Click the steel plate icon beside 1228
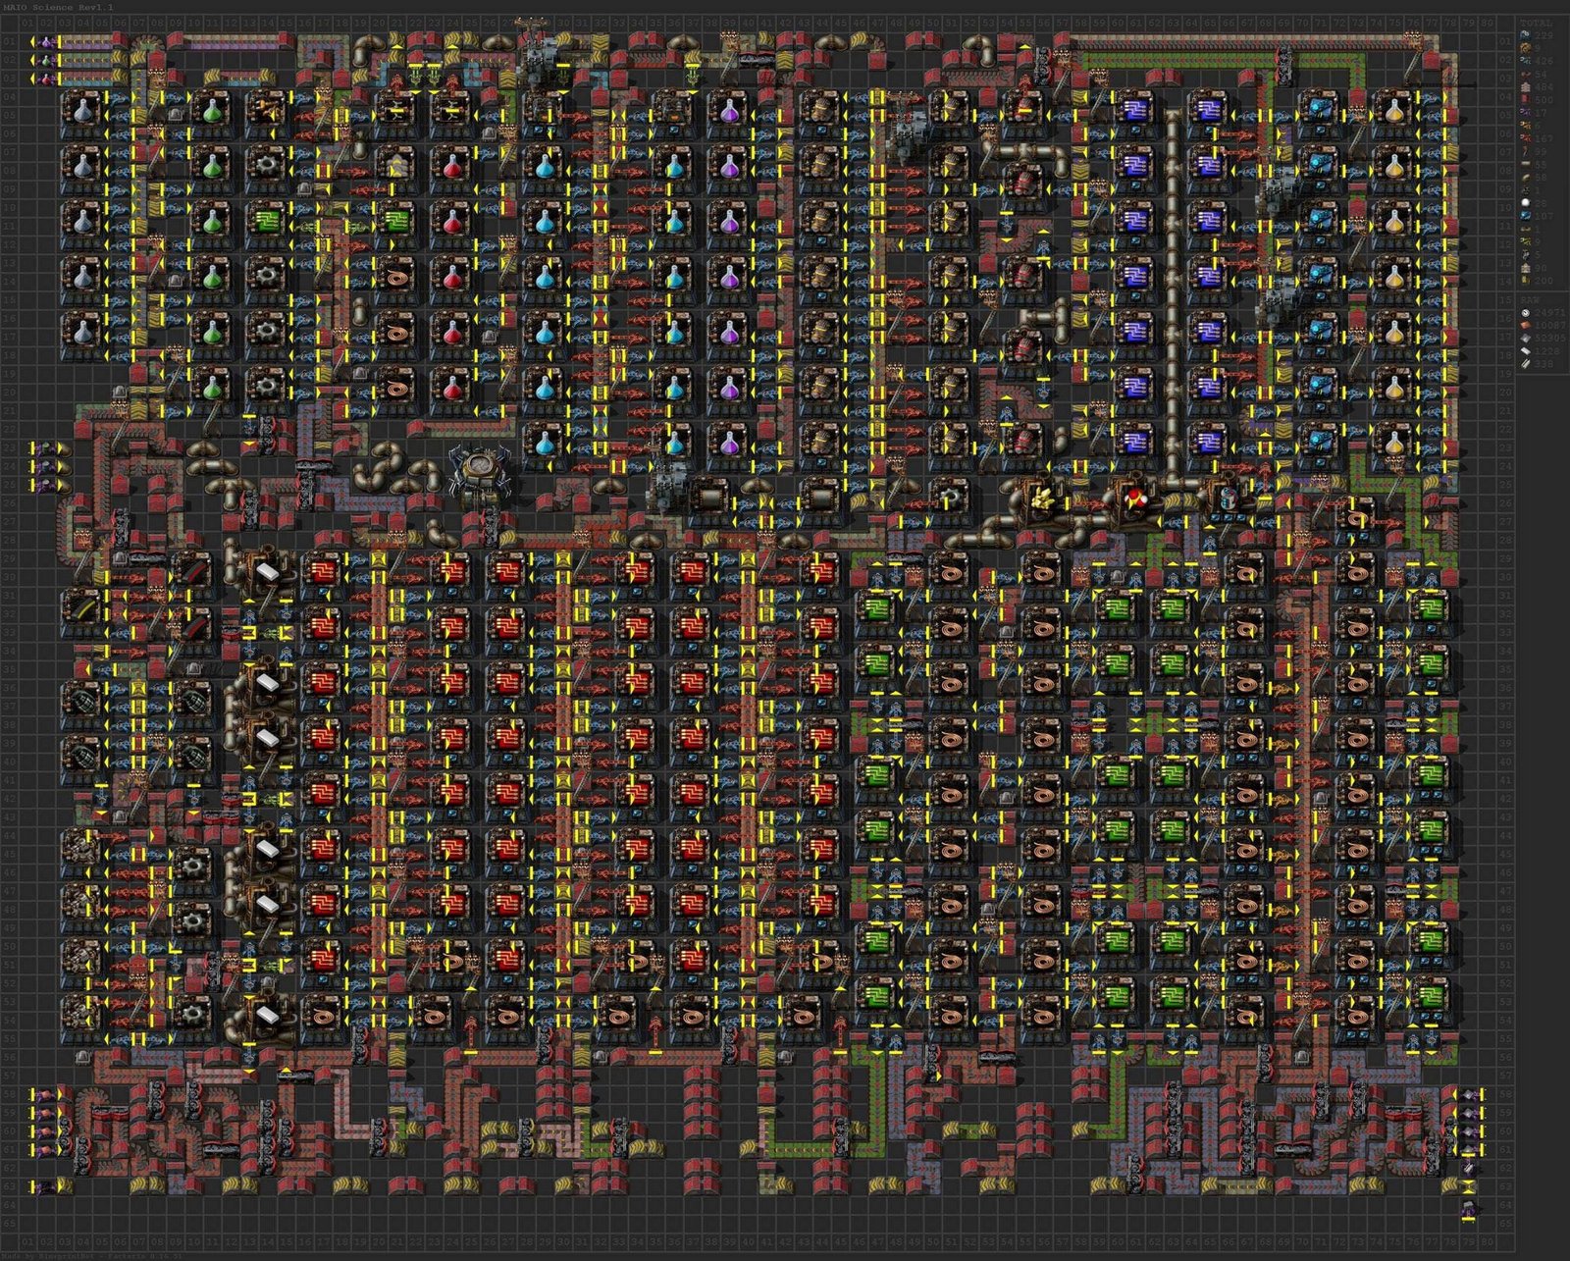The image size is (1570, 1261). pyautogui.click(x=1525, y=351)
